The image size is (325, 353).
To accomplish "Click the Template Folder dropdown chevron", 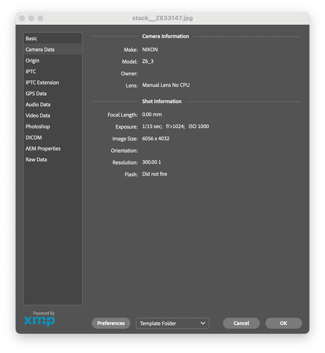I will 203,323.
